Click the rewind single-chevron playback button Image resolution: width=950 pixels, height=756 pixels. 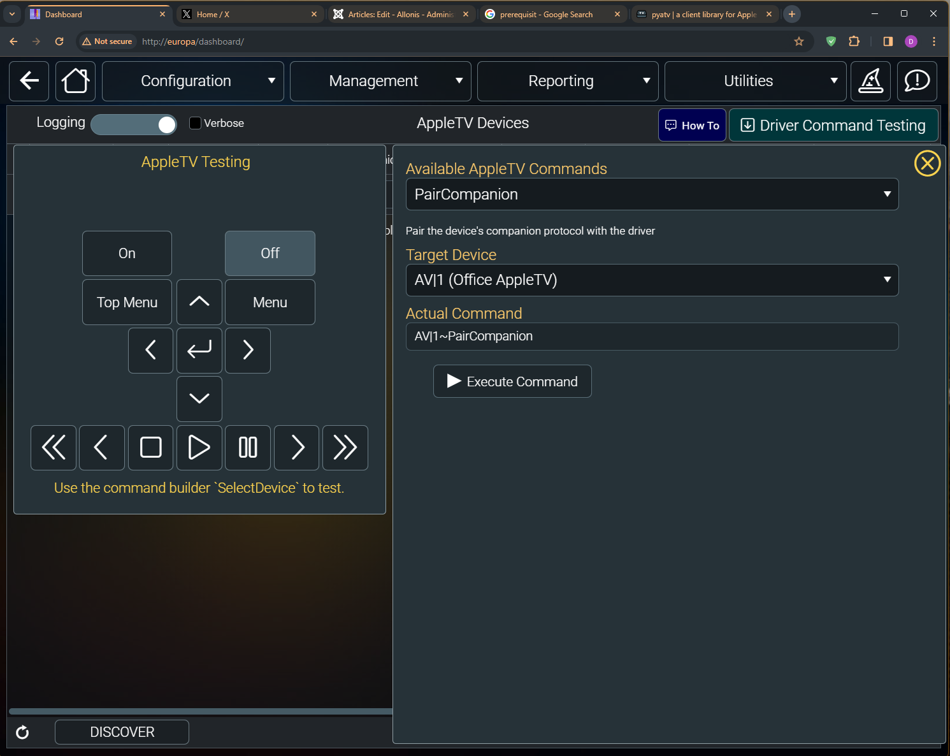point(102,447)
